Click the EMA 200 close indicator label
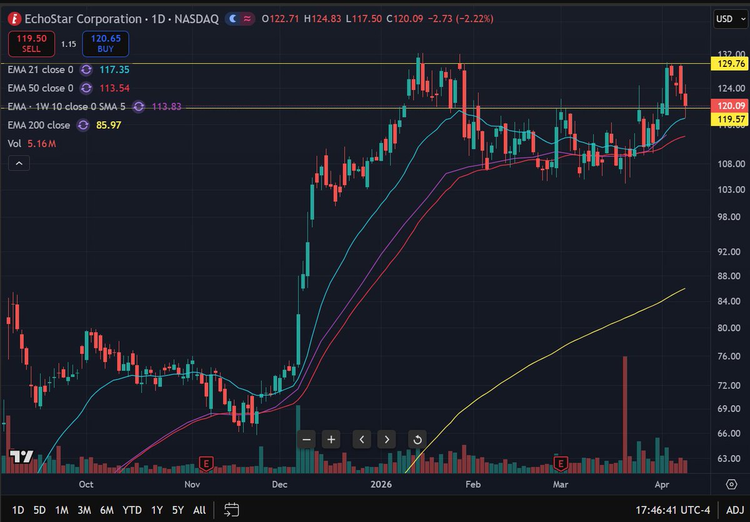This screenshot has height=522, width=750. [x=39, y=125]
